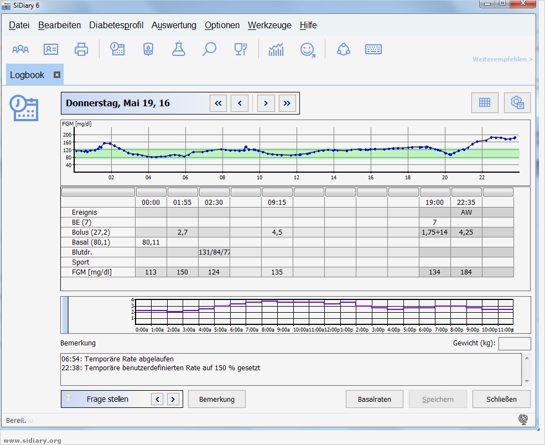
Task: Click the keyboard icon in toolbar
Action: 374,49
